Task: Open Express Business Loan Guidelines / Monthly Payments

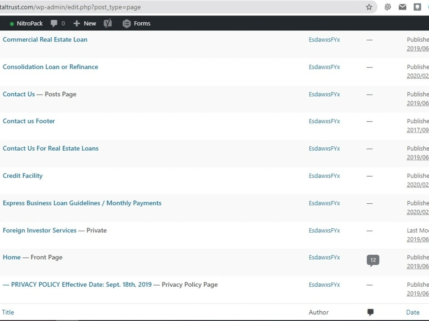Action: click(x=82, y=203)
